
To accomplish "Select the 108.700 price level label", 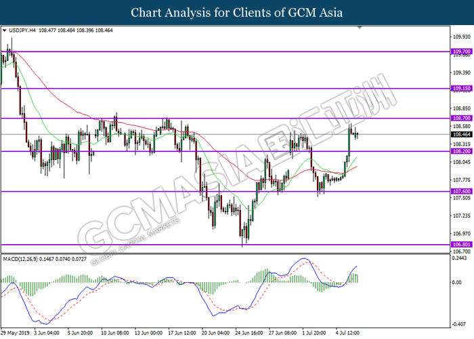I will coord(461,118).
